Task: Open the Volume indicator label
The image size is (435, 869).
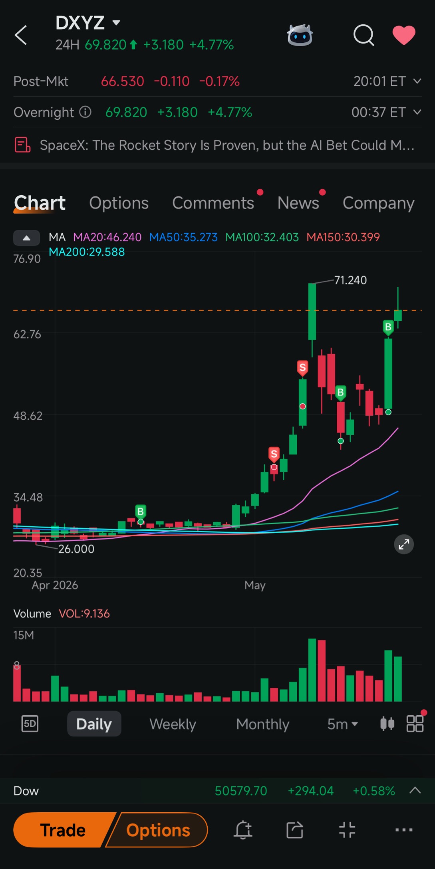Action: (32, 614)
